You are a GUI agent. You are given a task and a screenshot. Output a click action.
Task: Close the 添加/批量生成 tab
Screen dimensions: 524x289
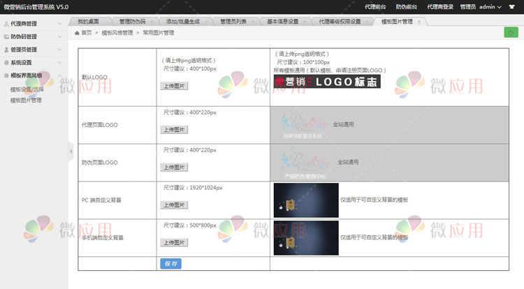coord(206,22)
